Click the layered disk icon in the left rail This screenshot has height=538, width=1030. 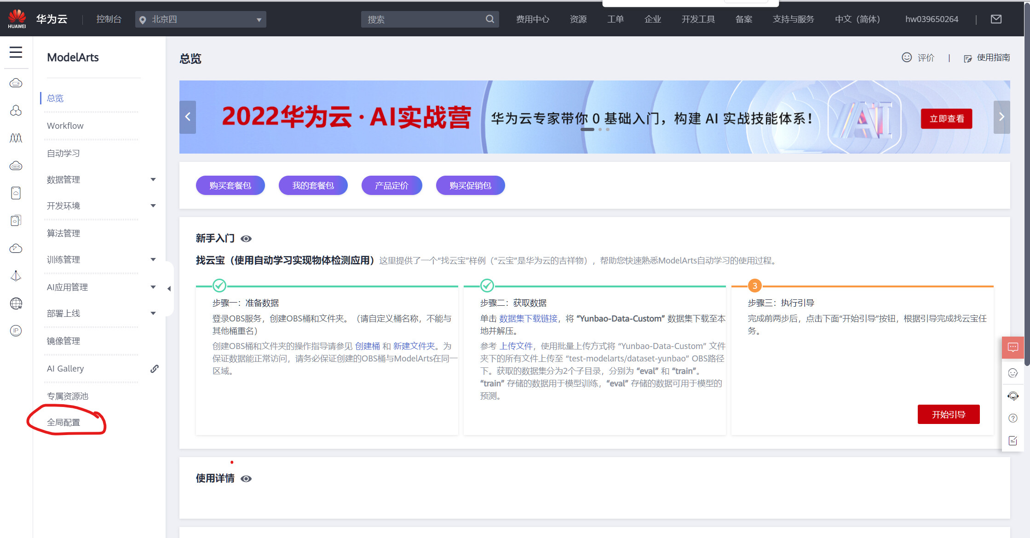pos(16,221)
